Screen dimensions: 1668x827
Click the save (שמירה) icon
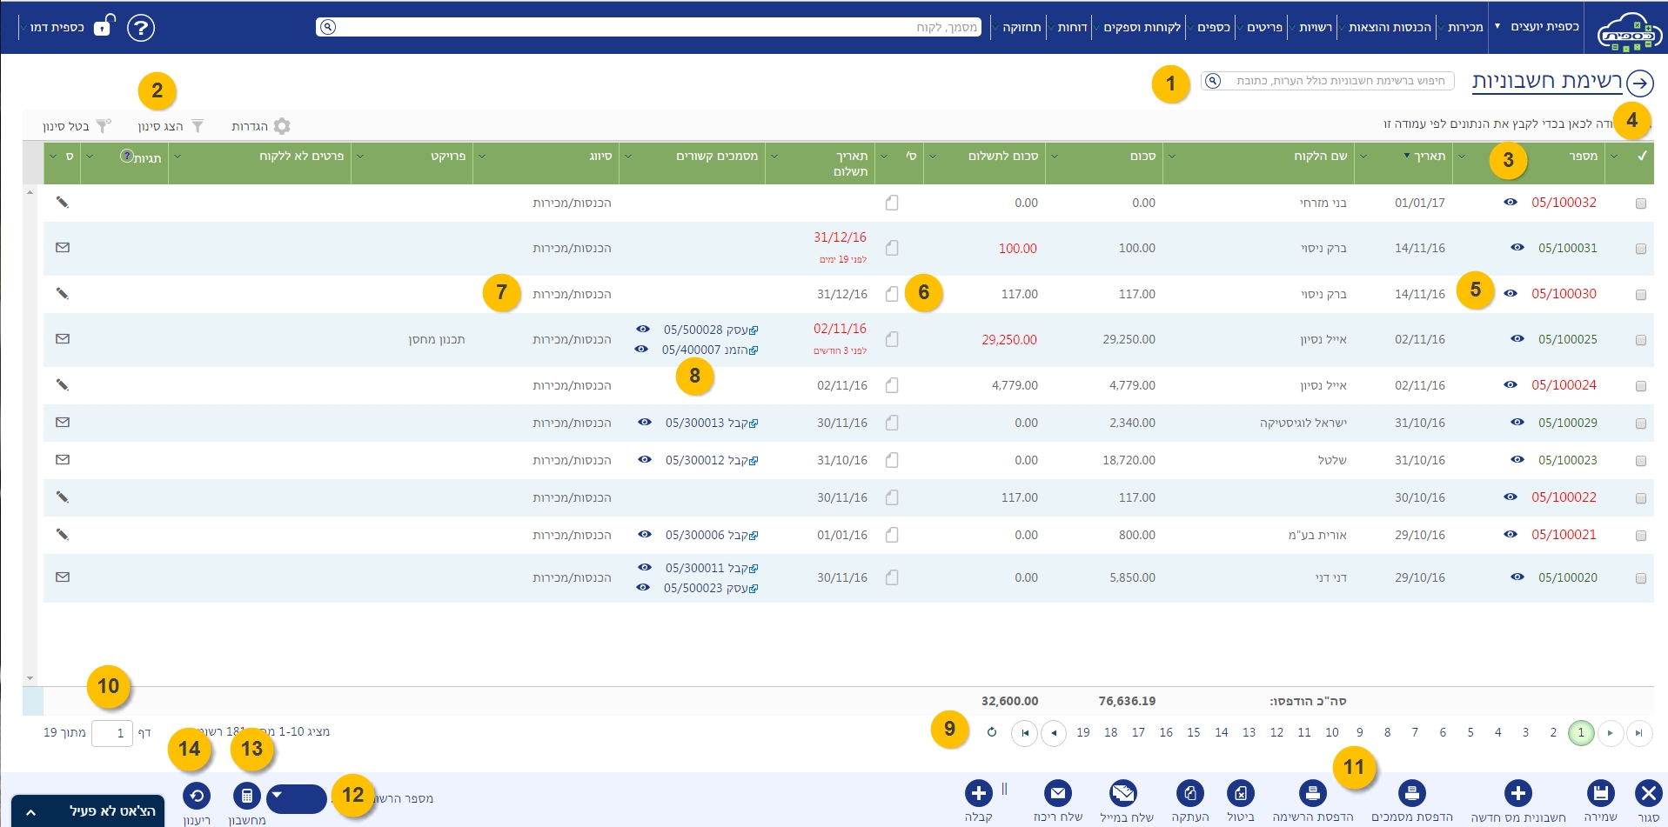pos(1600,793)
